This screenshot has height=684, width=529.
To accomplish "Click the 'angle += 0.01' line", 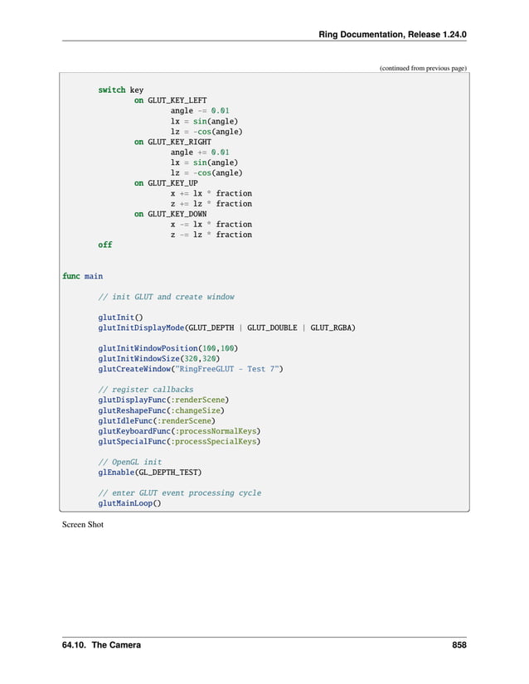I will 200,153.
